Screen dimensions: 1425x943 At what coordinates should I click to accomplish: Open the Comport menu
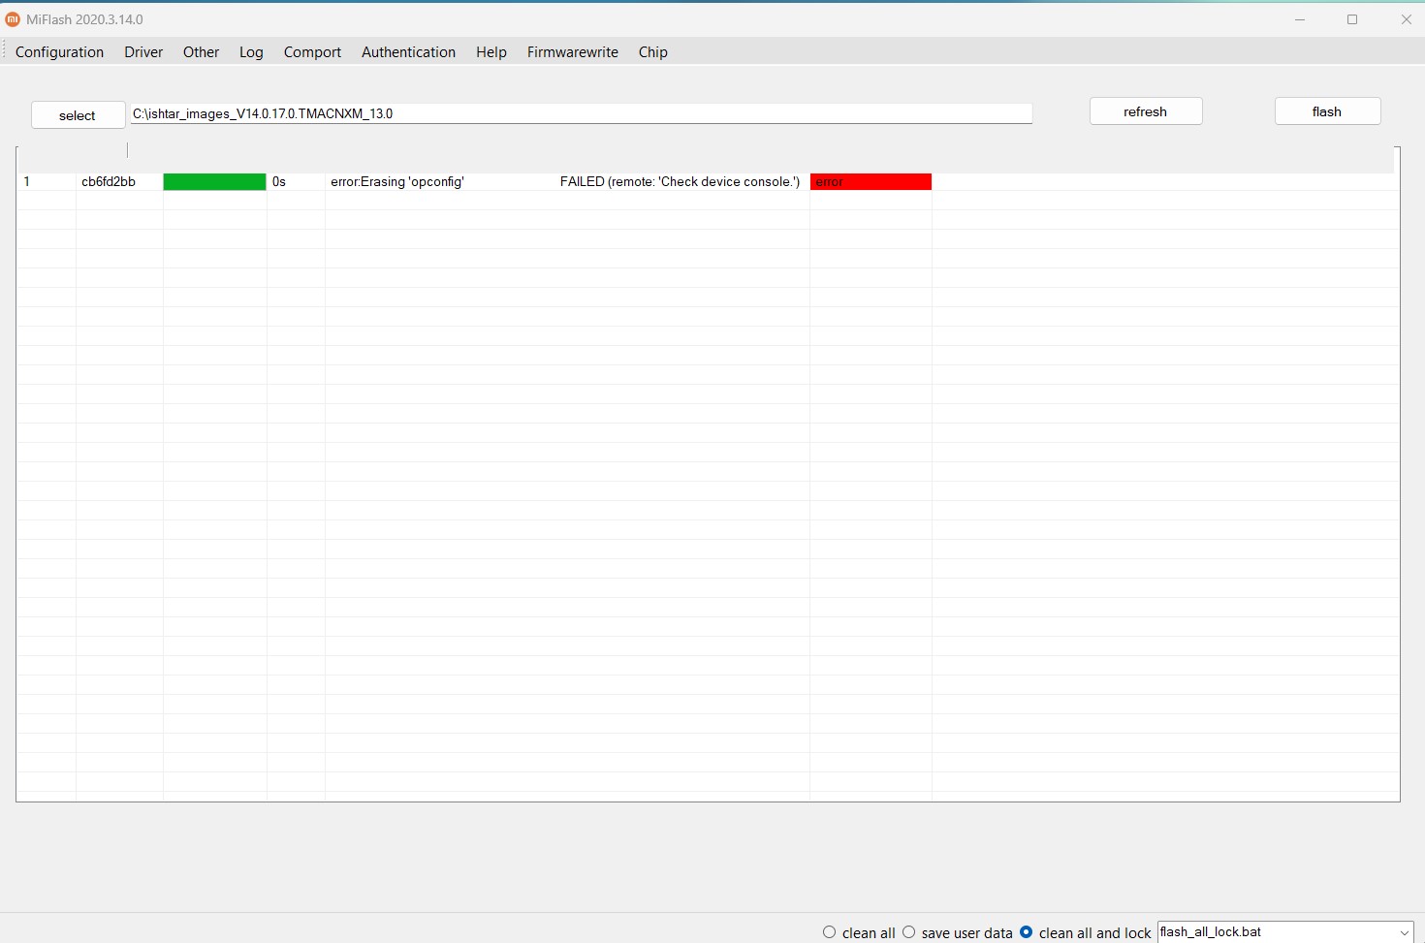point(312,52)
